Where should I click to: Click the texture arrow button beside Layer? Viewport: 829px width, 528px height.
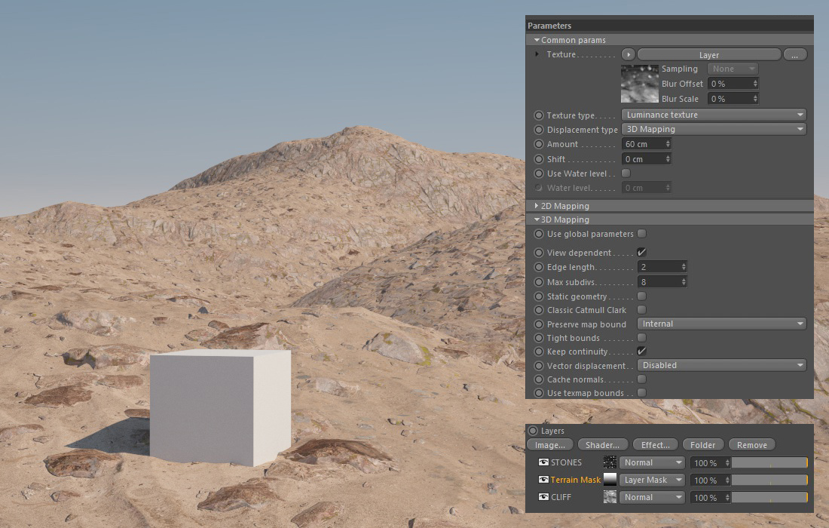tap(629, 55)
